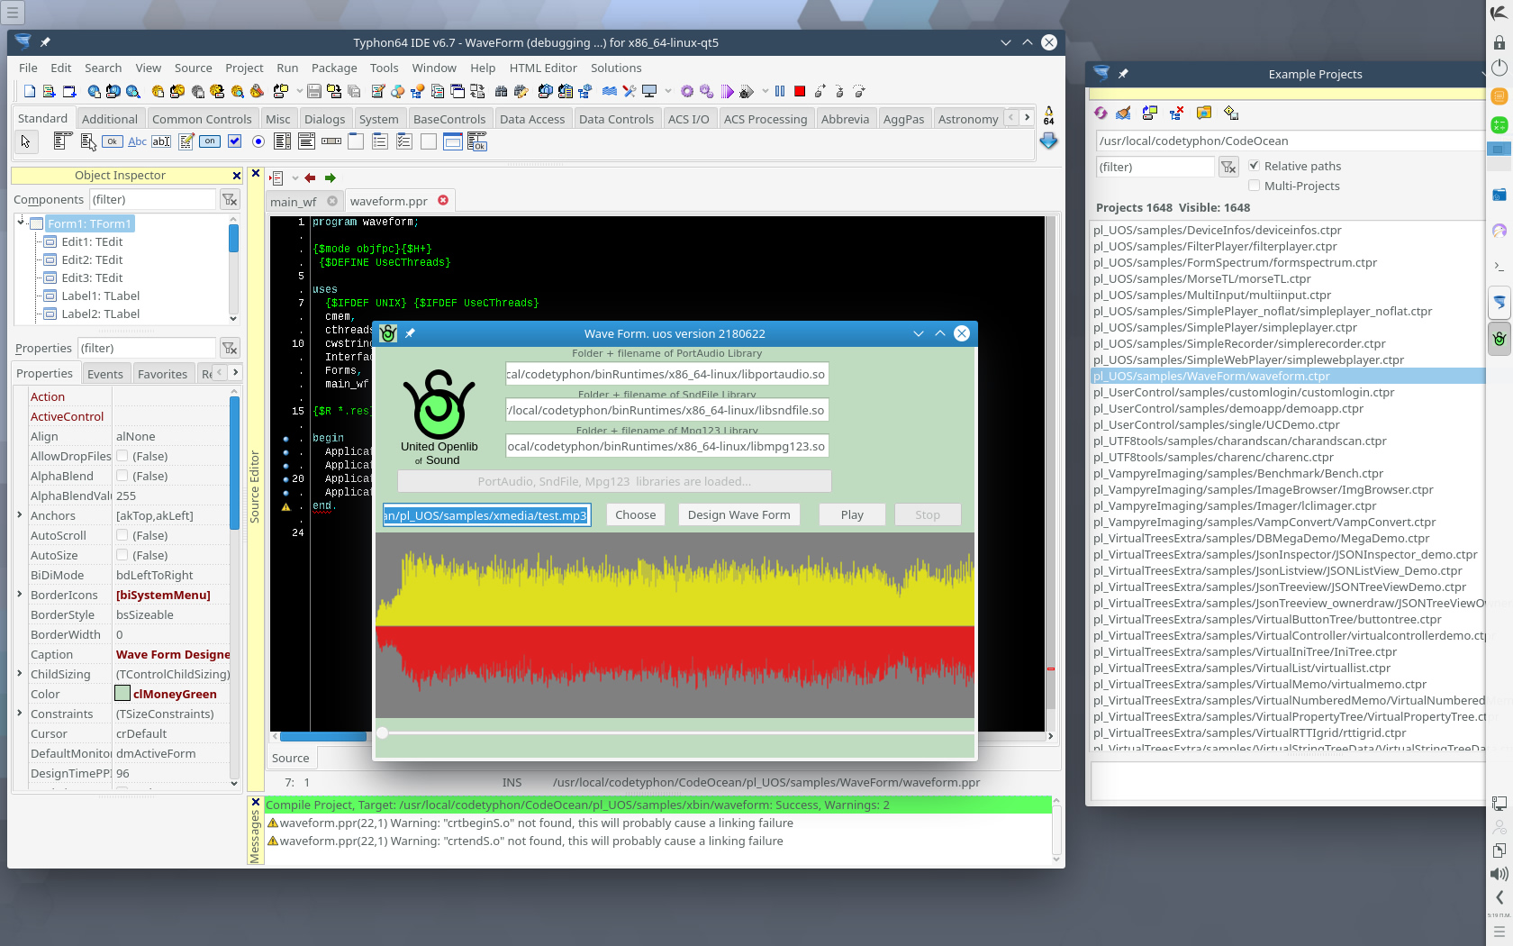Toggle the AutoSize property checkbox

click(122, 555)
